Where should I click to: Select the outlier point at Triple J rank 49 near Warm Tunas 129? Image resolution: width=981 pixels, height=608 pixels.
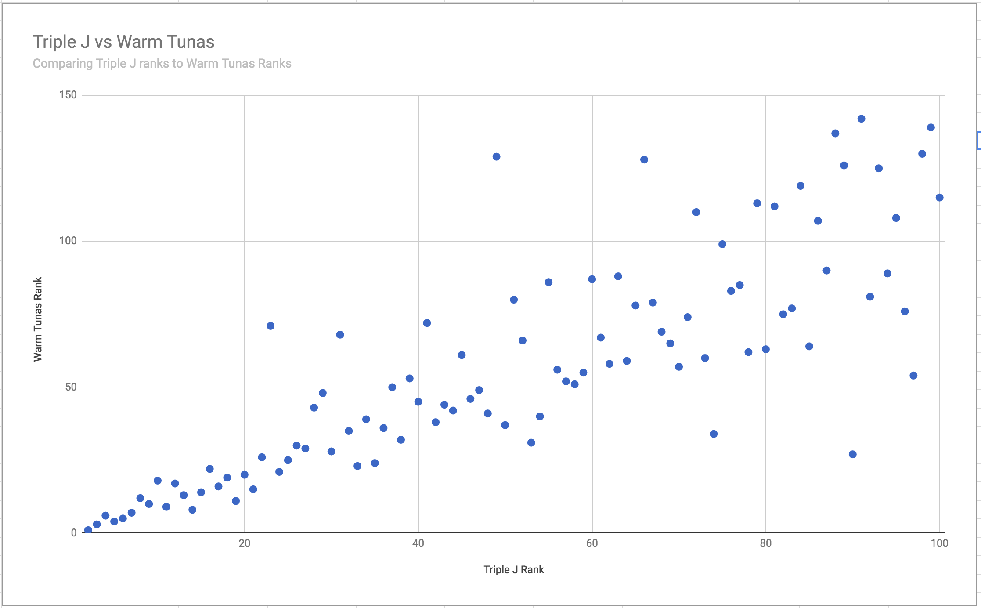coord(496,157)
